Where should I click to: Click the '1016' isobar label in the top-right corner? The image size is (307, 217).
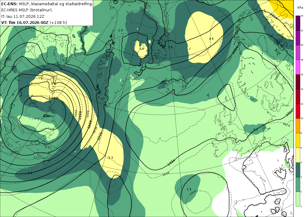(274, 16)
